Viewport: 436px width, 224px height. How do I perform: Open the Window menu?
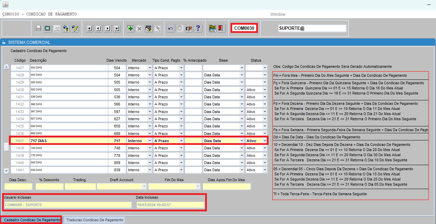pyautogui.click(x=277, y=14)
